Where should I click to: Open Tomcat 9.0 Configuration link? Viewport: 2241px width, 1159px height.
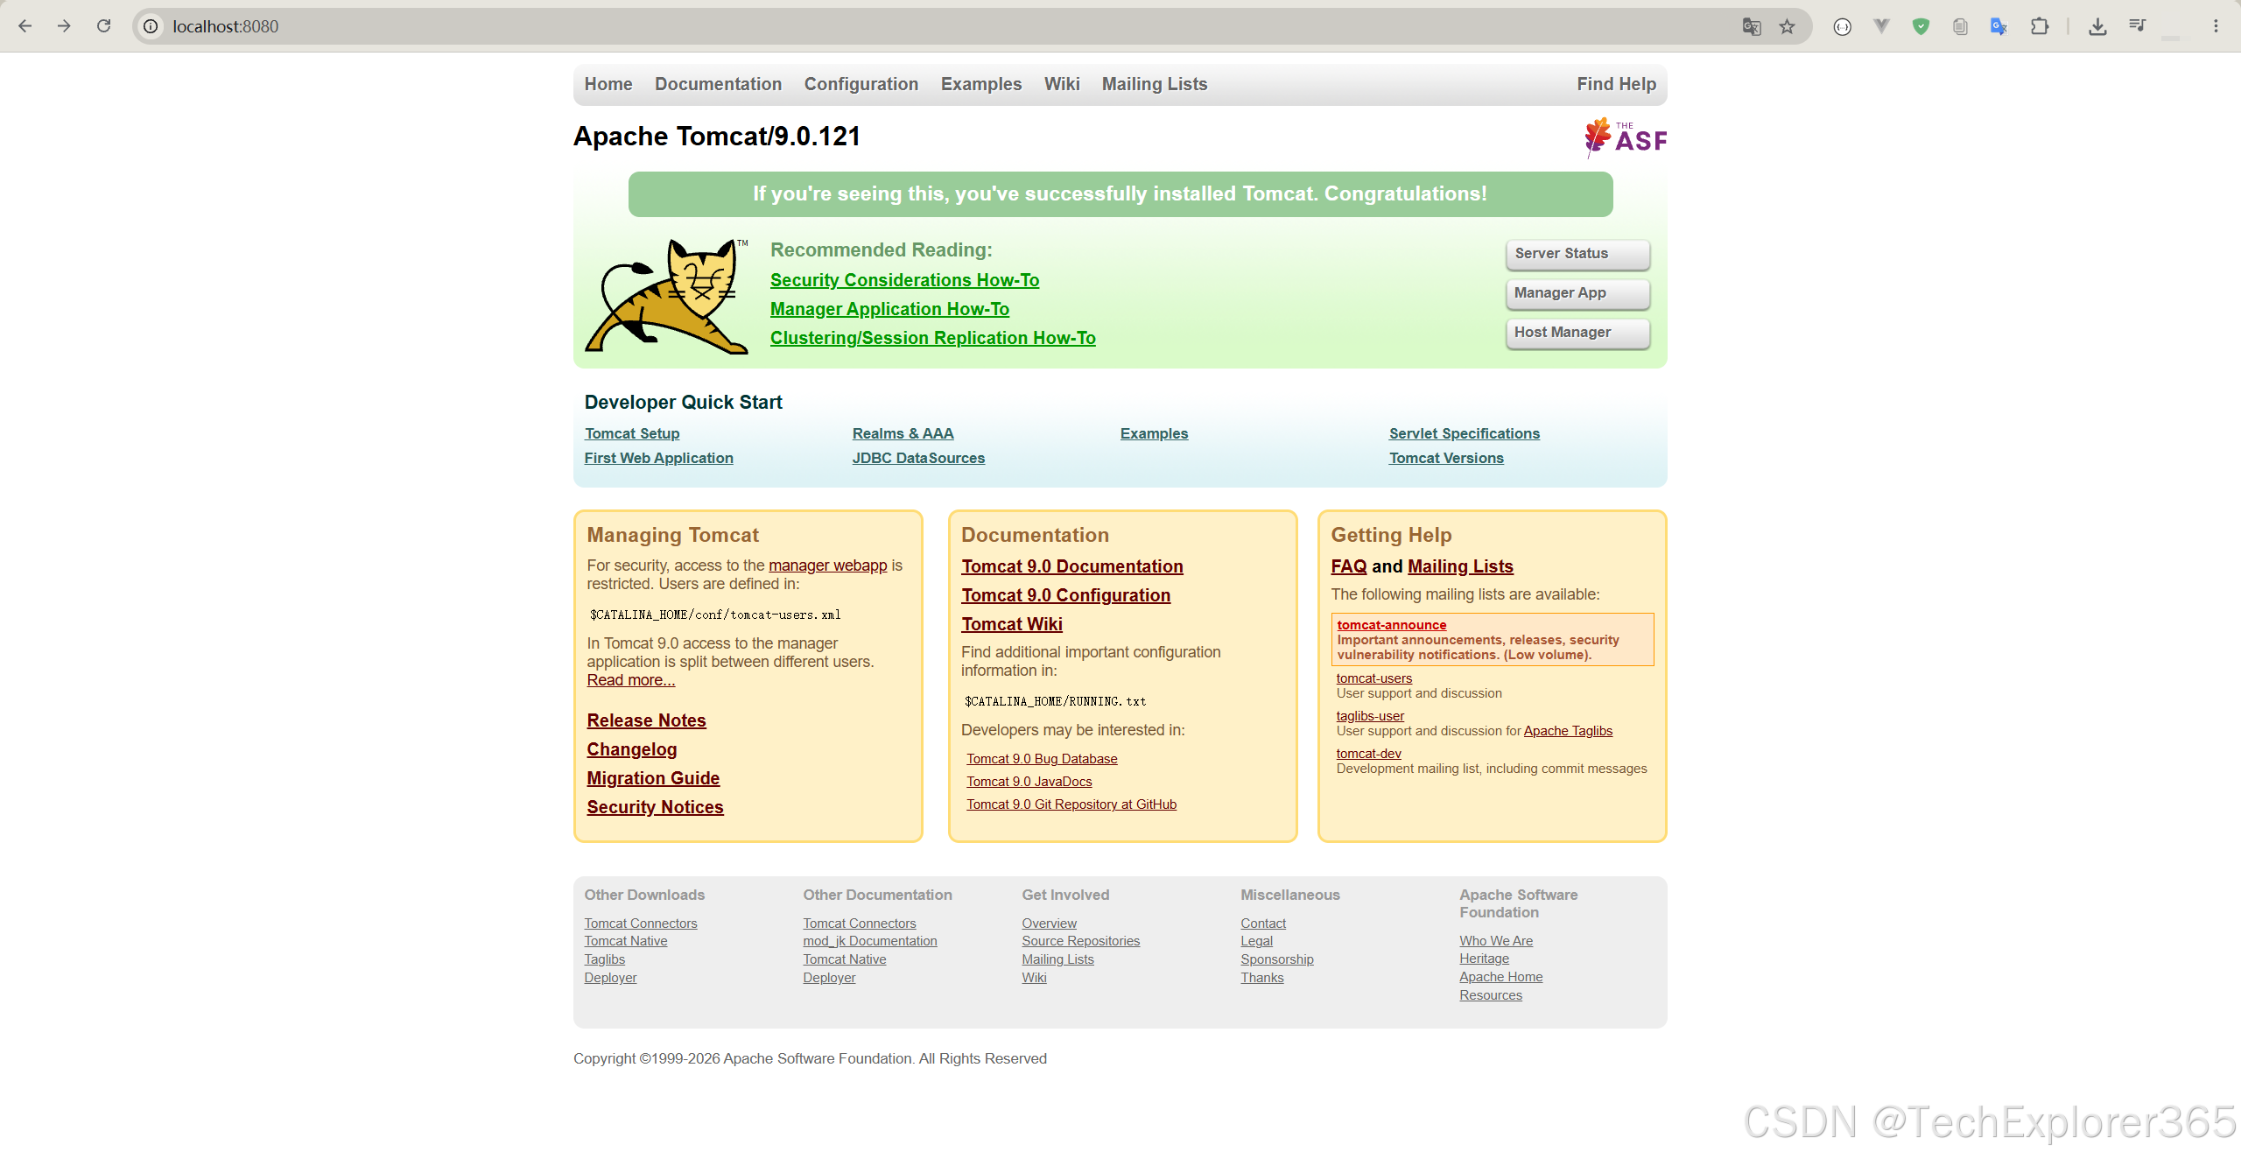1066,595
